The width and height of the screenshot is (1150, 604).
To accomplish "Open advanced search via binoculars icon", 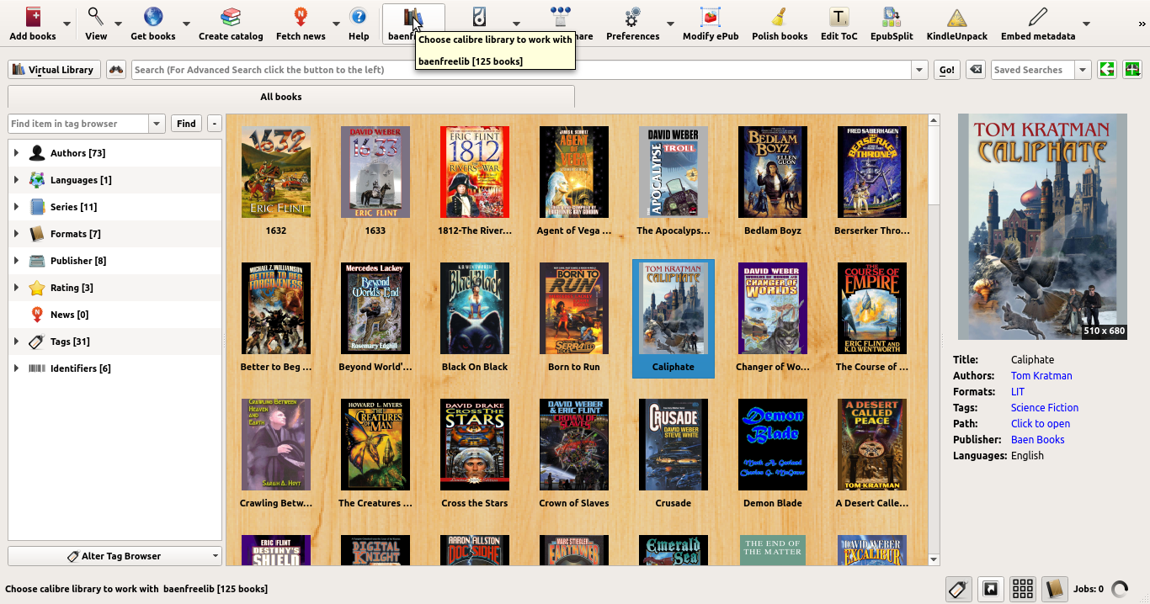I will (x=116, y=70).
